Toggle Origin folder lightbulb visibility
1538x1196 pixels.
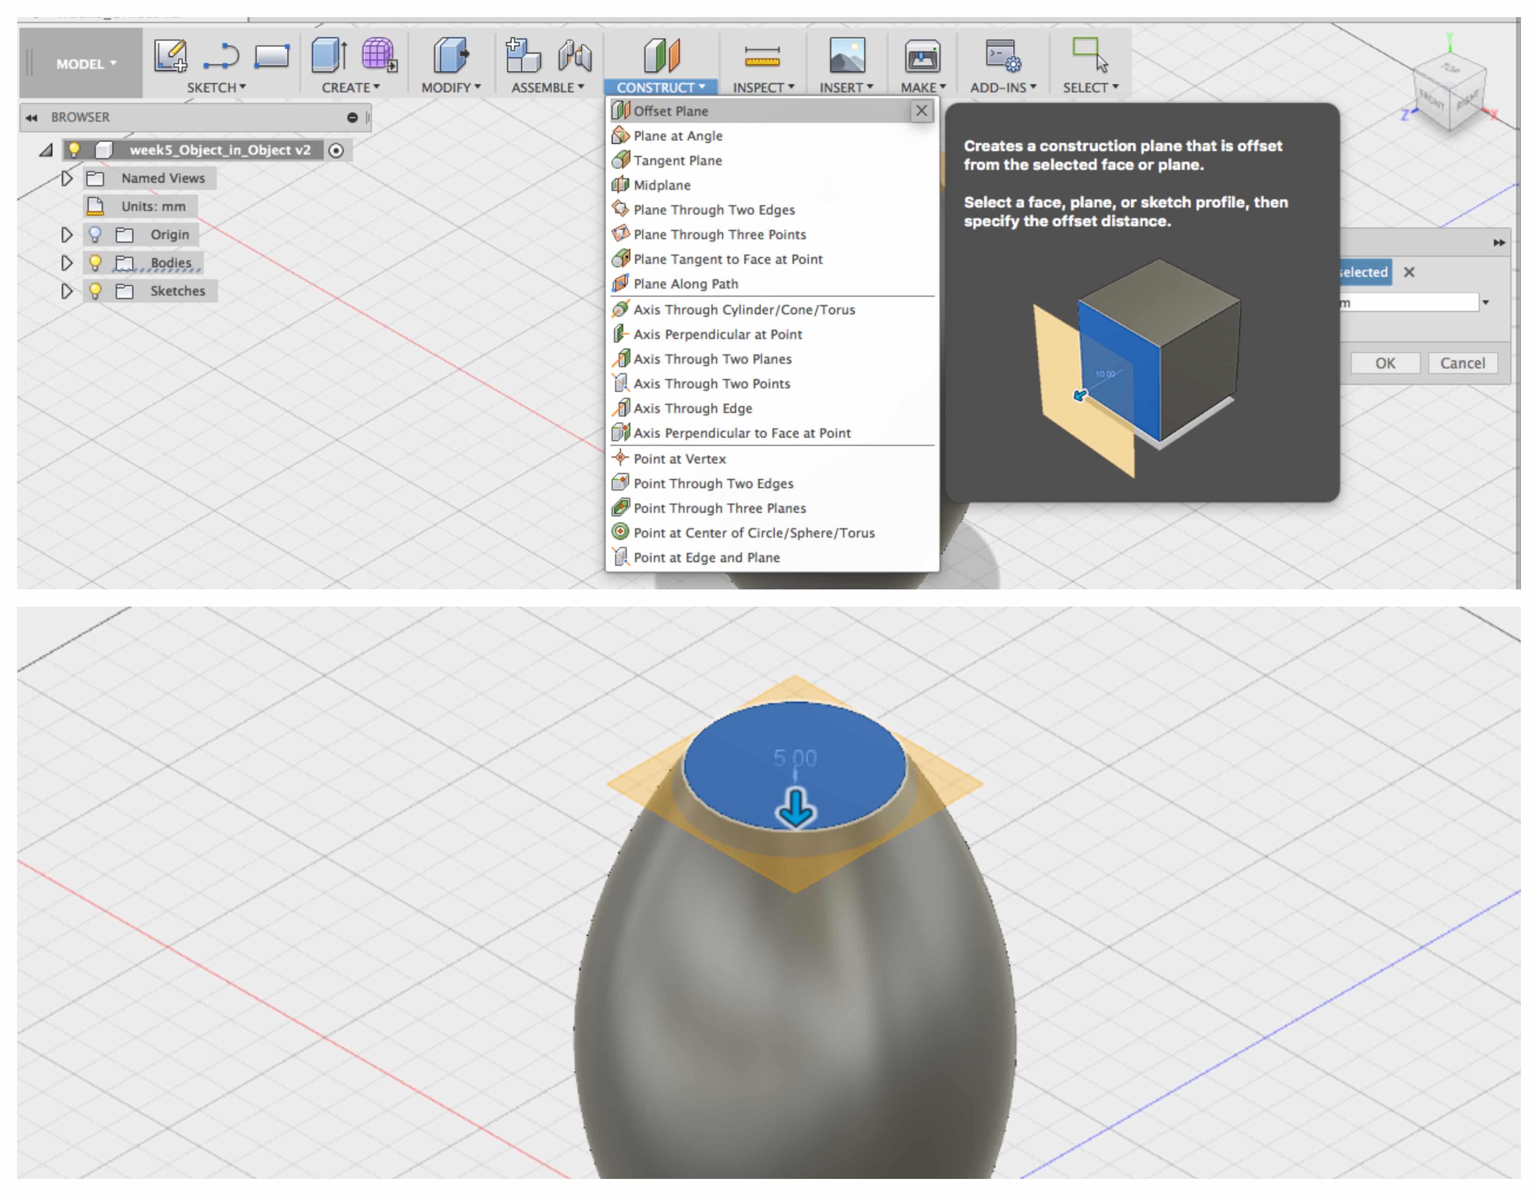pos(95,235)
